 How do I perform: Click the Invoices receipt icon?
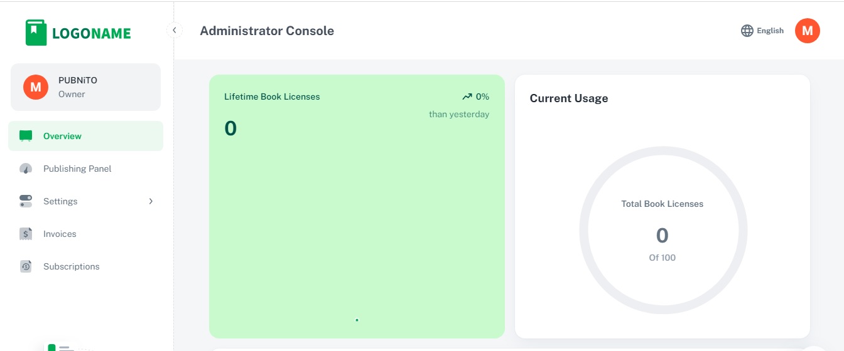[26, 234]
